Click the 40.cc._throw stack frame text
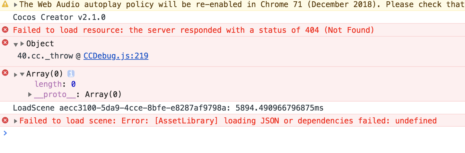465x153 pixels. (45, 56)
